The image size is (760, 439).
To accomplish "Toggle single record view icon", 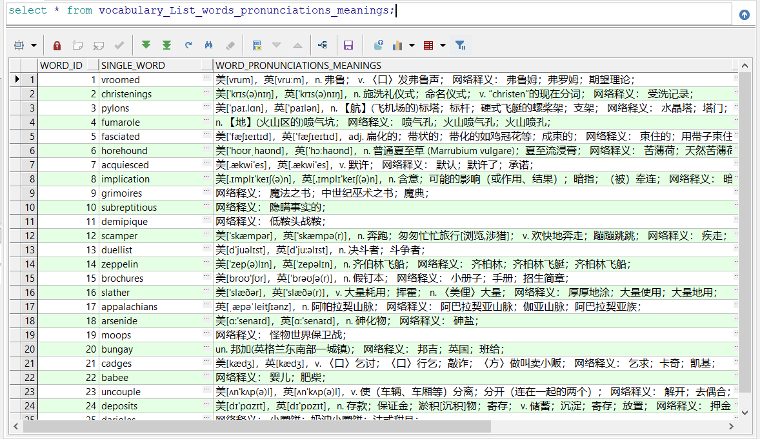I will (257, 46).
